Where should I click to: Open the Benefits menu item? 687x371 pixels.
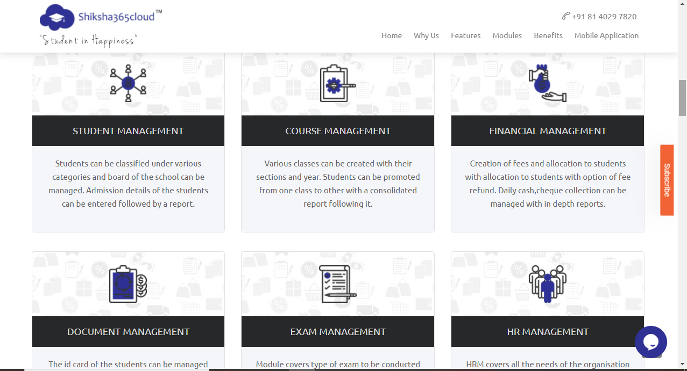548,35
